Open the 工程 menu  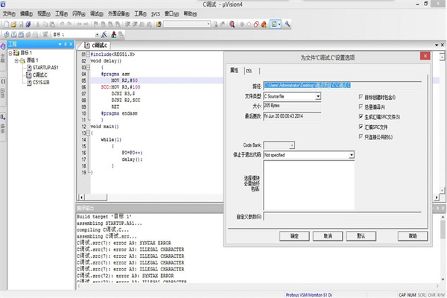(61, 13)
